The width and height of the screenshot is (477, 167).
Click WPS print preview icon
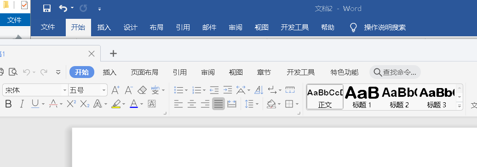[x=13, y=72]
